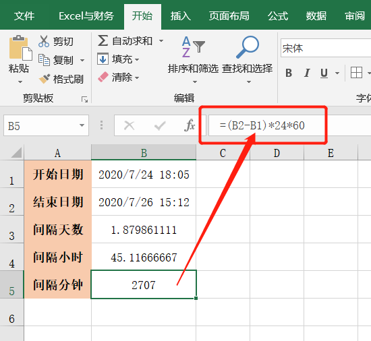371x341 pixels.
Task: Click in the formula bar field
Action: (289, 125)
